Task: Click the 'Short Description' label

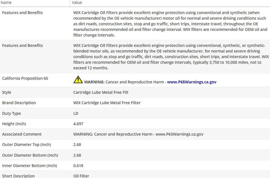Action: [x=19, y=176]
